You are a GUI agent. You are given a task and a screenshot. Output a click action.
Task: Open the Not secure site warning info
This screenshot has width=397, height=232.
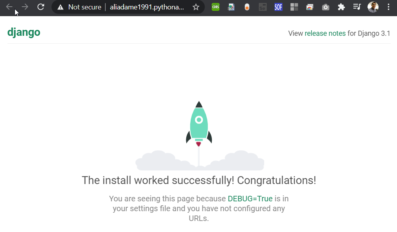tap(60, 7)
